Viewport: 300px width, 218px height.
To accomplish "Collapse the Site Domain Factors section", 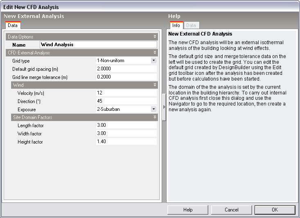I will coord(155,117).
